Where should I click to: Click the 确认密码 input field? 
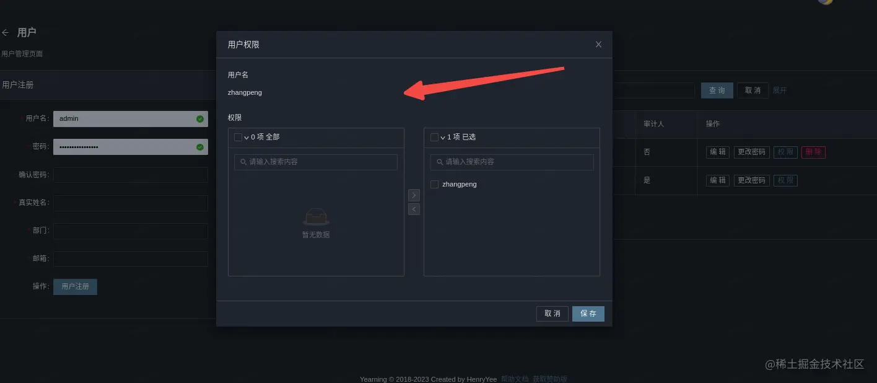pyautogui.click(x=131, y=175)
